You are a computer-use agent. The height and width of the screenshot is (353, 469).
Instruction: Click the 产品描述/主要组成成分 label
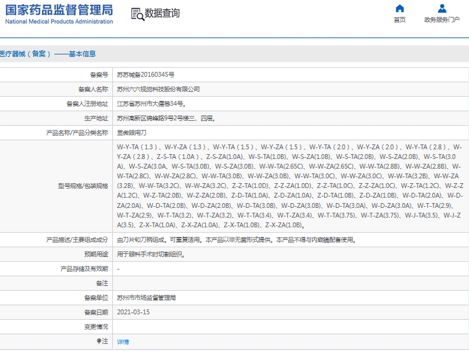[x=77, y=240]
